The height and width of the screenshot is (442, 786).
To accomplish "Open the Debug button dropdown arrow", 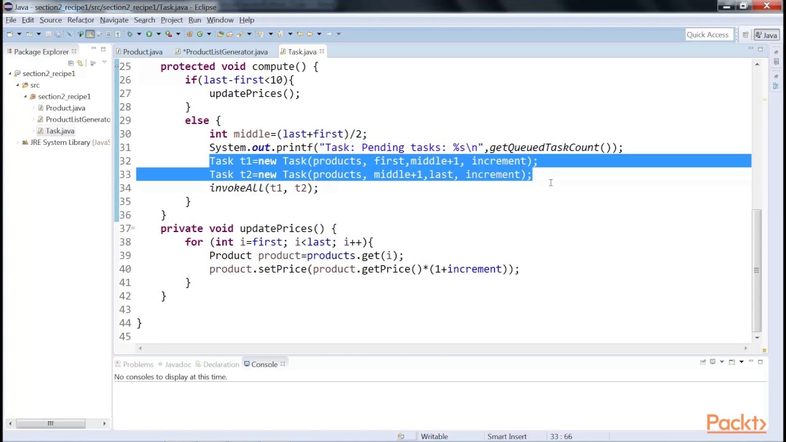I will point(139,34).
